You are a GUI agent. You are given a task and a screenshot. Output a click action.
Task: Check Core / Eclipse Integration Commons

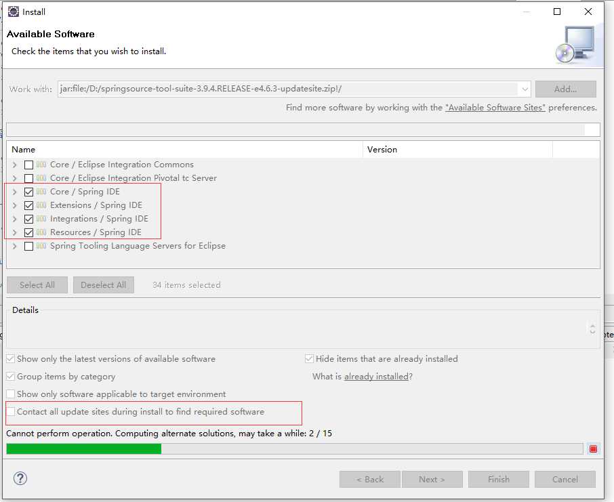tap(28, 165)
